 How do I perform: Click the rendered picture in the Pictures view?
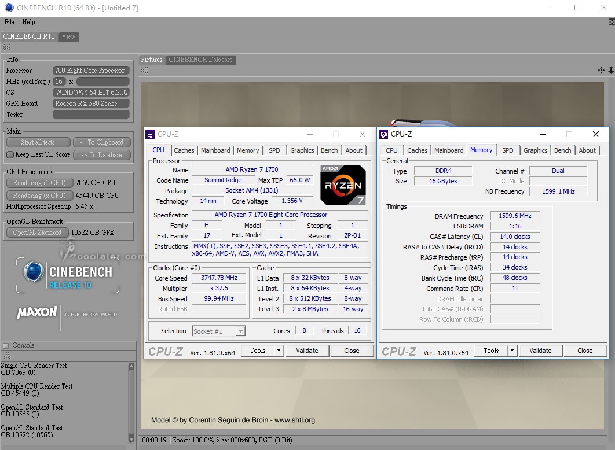372,254
